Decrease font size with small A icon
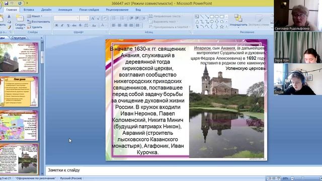Viewport: 322px width, 181px height. (x=98, y=18)
